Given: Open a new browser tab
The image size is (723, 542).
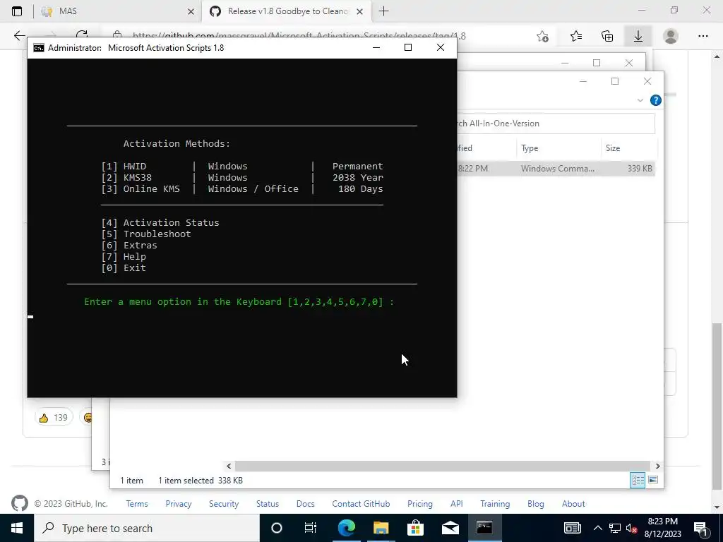Looking at the screenshot, I should pos(383,11).
